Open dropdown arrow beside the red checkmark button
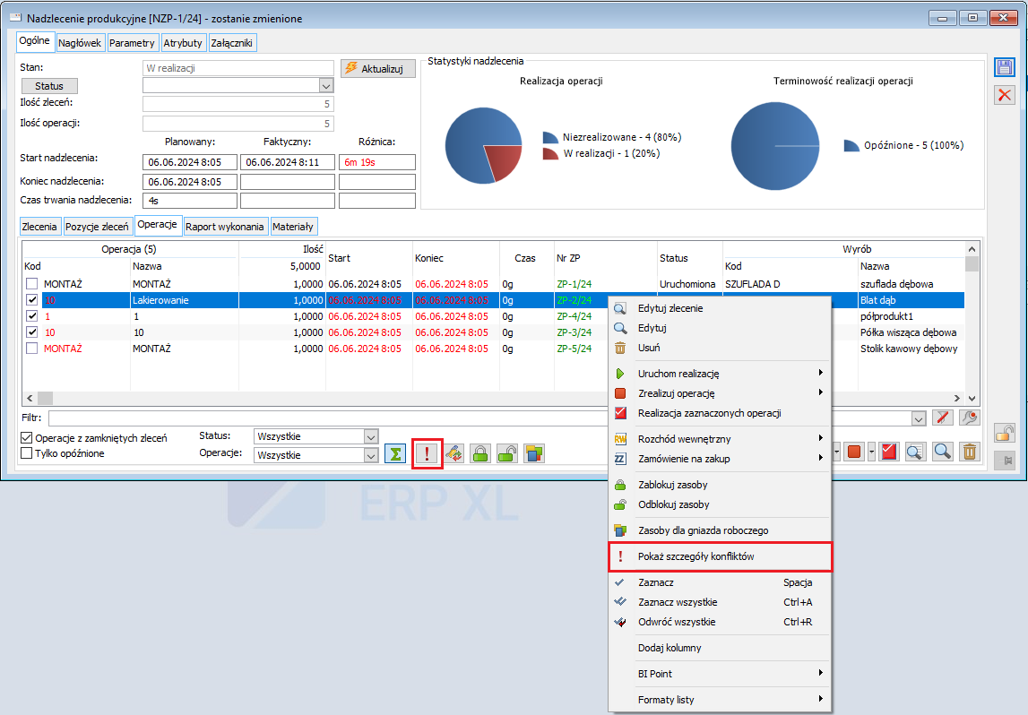 (871, 452)
